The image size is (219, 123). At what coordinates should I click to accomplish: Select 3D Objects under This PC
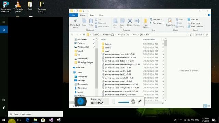[x=82, y=77]
